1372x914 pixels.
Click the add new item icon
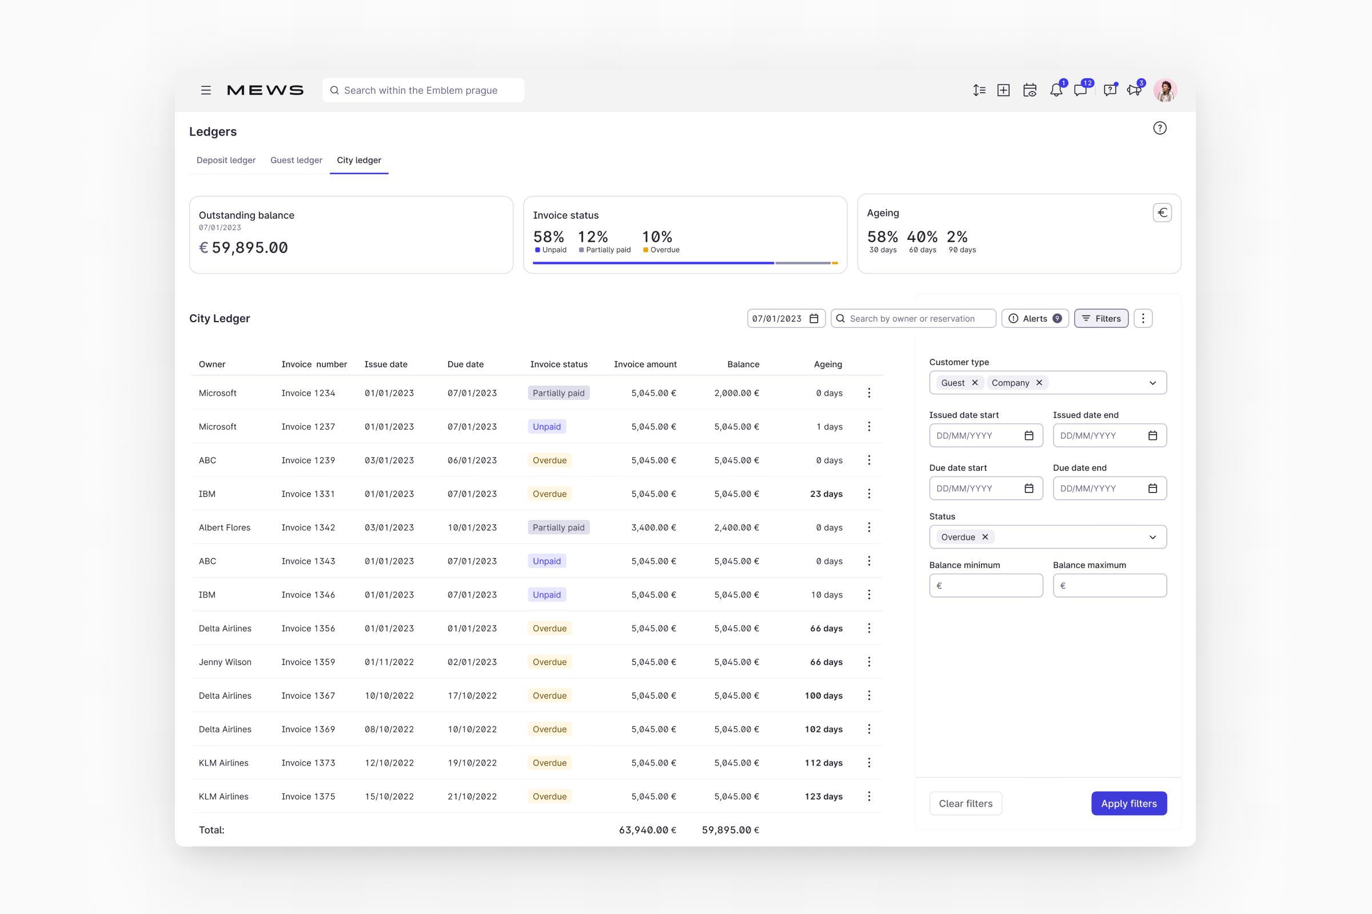tap(1003, 90)
